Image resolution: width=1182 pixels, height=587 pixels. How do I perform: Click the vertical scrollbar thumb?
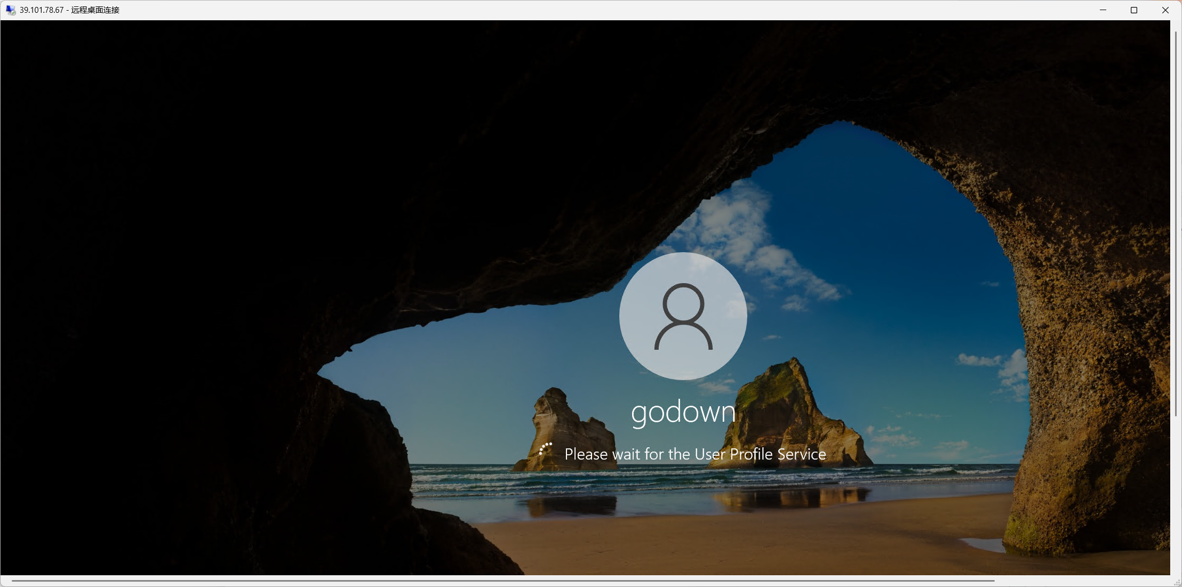(x=1176, y=224)
